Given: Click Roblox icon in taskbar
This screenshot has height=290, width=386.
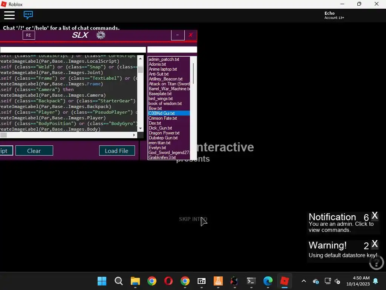Looking at the screenshot, I should coord(284,281).
